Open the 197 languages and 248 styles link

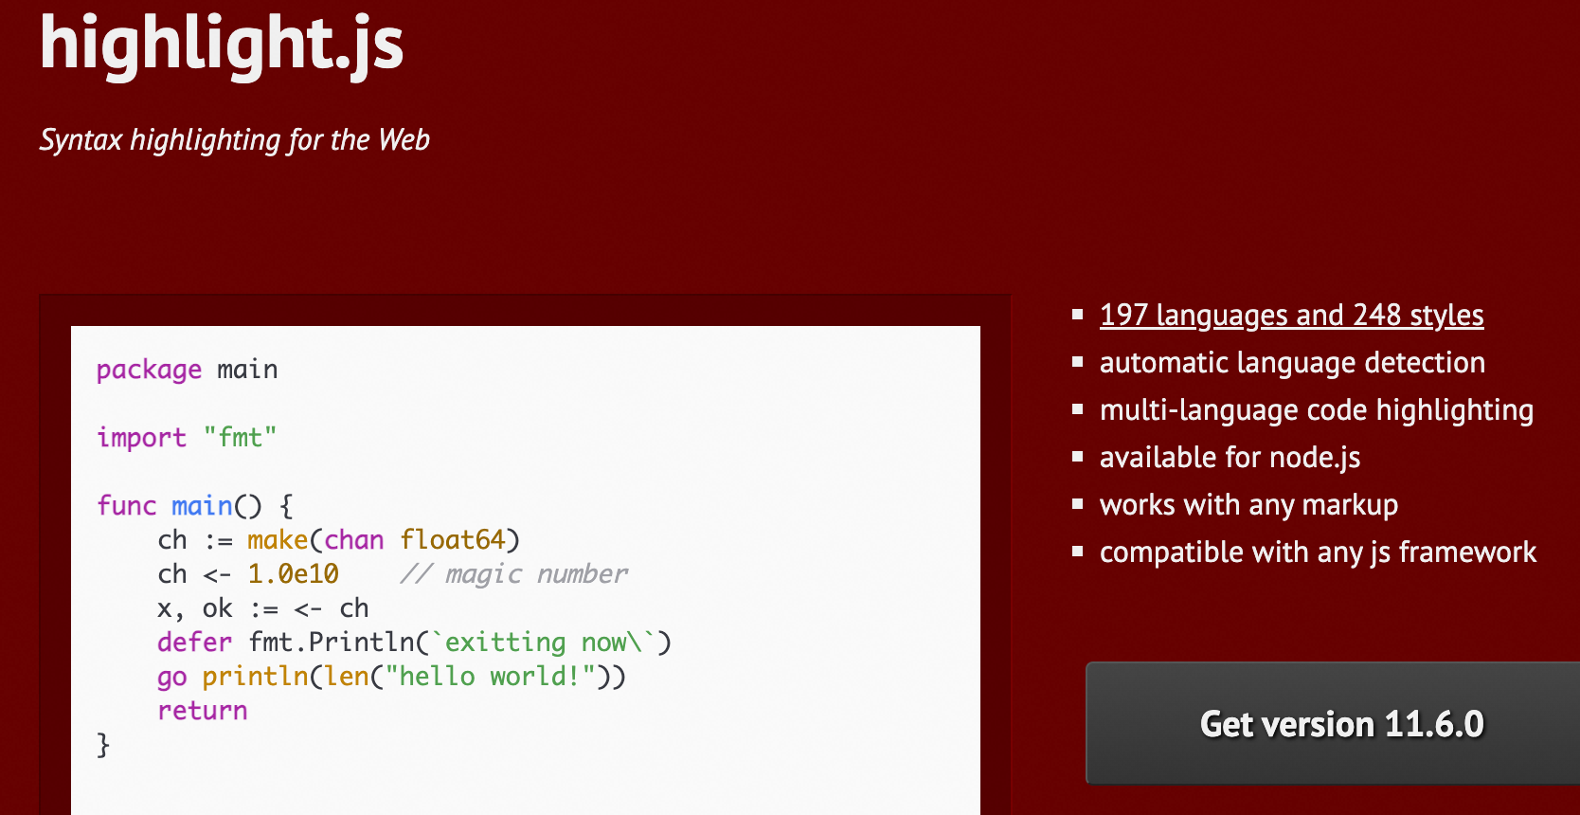click(x=1291, y=315)
